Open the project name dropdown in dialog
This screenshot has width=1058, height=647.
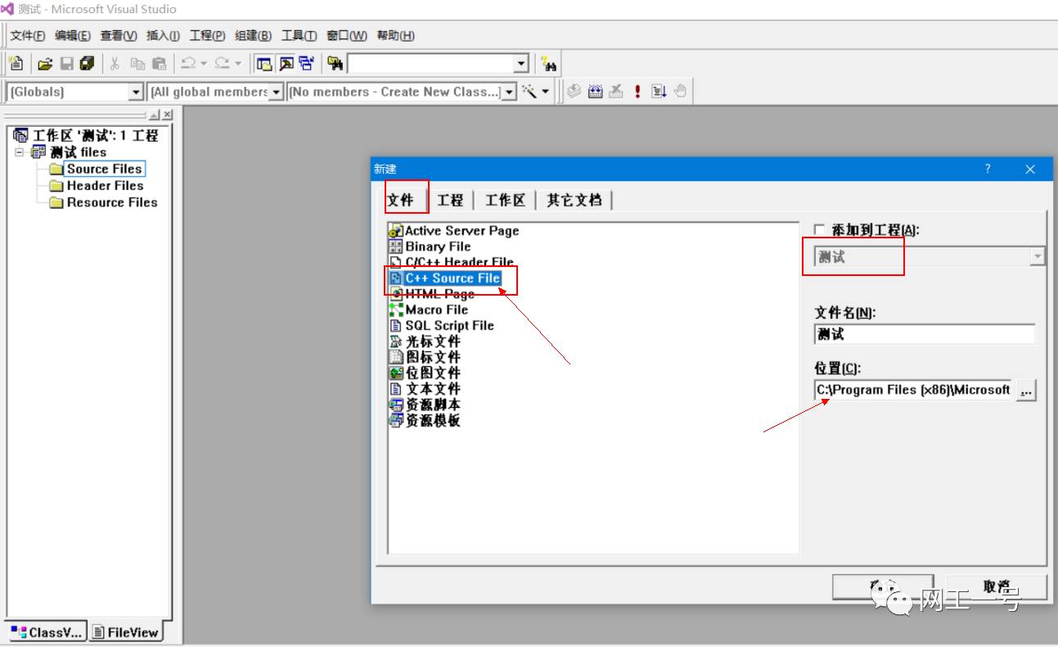point(1037,256)
